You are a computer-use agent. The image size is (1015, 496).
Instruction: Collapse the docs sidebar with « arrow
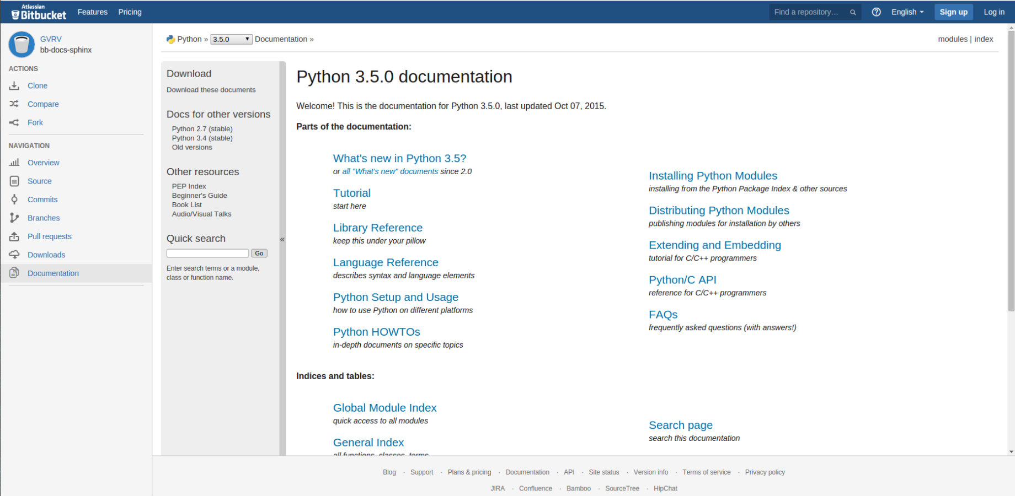point(282,239)
